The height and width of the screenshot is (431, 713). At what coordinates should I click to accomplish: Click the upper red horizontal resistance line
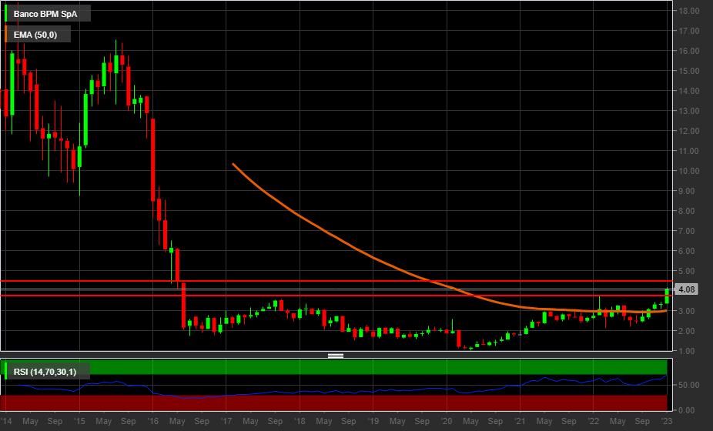click(336, 281)
